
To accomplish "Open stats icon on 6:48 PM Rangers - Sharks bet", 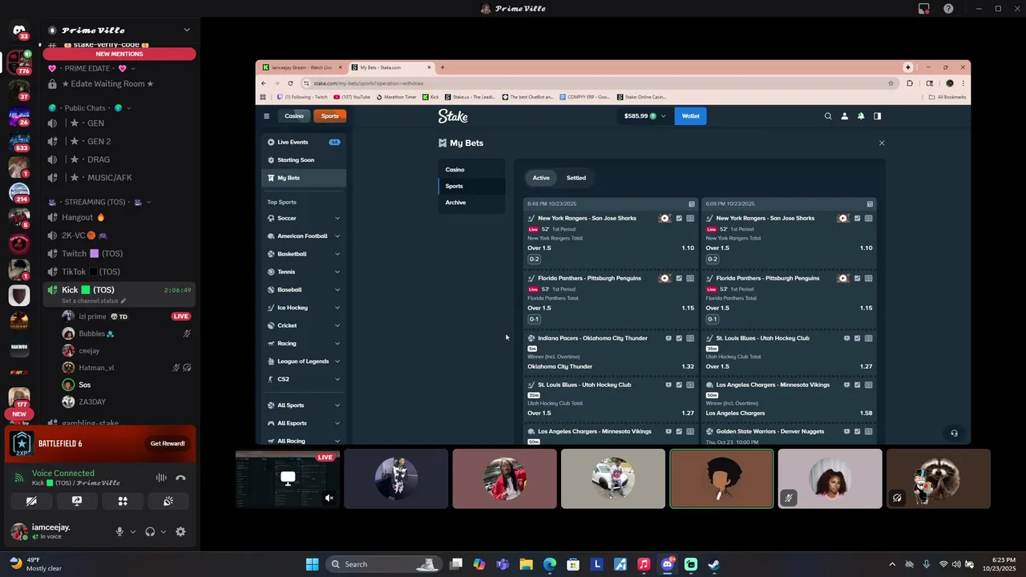I will click(679, 218).
